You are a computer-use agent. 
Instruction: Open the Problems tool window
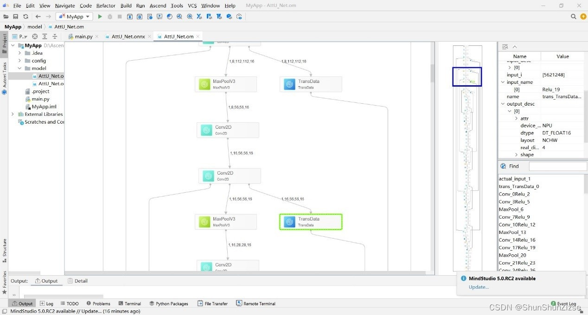pyautogui.click(x=98, y=304)
